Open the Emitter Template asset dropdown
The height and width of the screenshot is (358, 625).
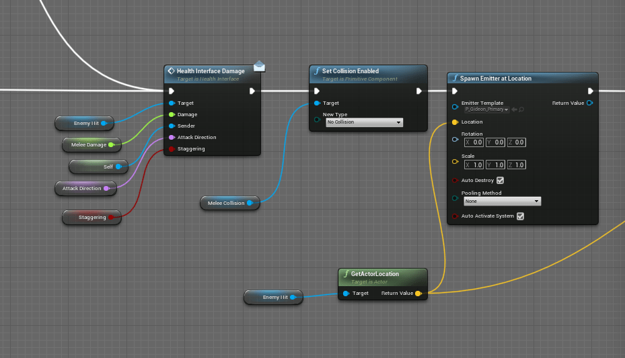click(486, 109)
